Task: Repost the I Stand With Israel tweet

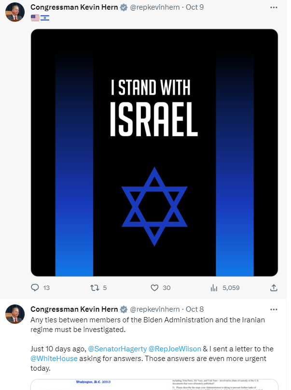Action: (95, 288)
